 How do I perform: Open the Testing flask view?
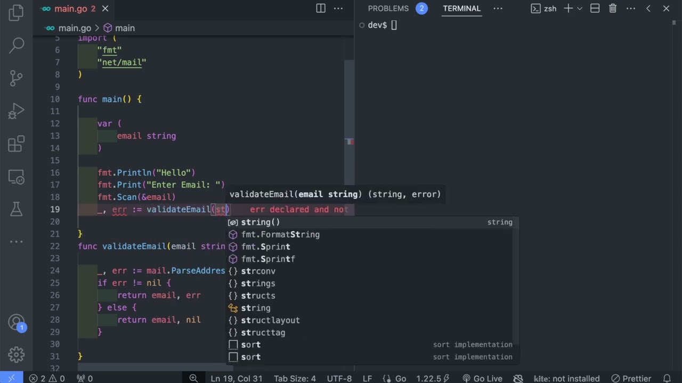click(16, 209)
